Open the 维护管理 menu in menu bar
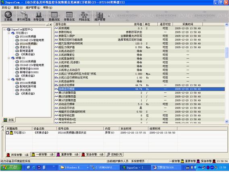229x172 pixels. pos(33,8)
